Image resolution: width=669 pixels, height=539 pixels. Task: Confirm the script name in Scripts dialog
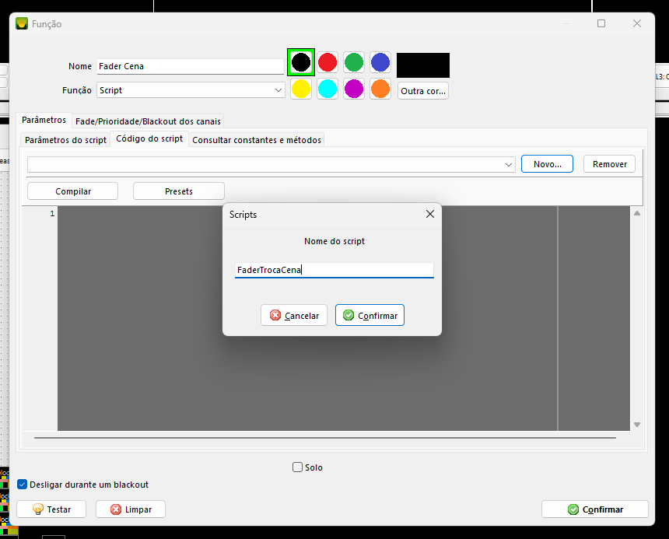[x=370, y=316]
